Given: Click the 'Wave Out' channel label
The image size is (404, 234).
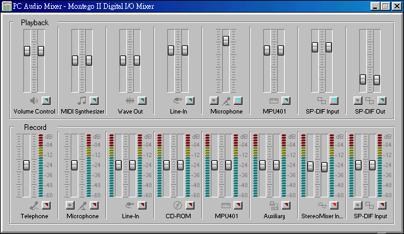Looking at the screenshot, I should click(x=130, y=112).
